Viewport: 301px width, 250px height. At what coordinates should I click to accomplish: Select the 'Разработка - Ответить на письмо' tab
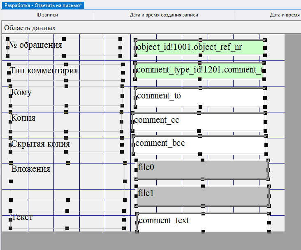[44, 5]
